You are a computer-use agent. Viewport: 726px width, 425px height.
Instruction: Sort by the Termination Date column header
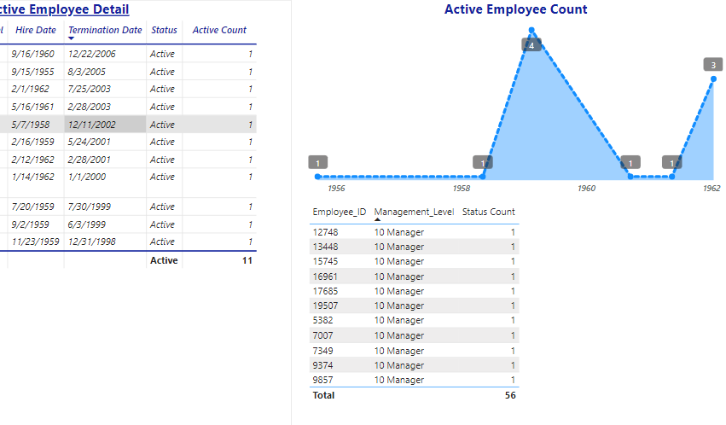[x=105, y=30]
